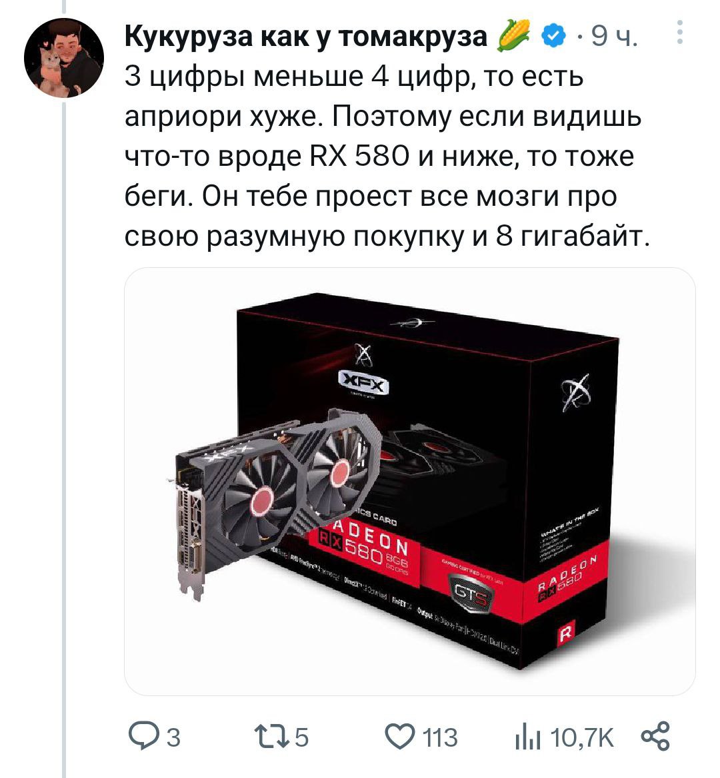Click the repost count 5
Screen dimensions: 720x778
click(302, 737)
